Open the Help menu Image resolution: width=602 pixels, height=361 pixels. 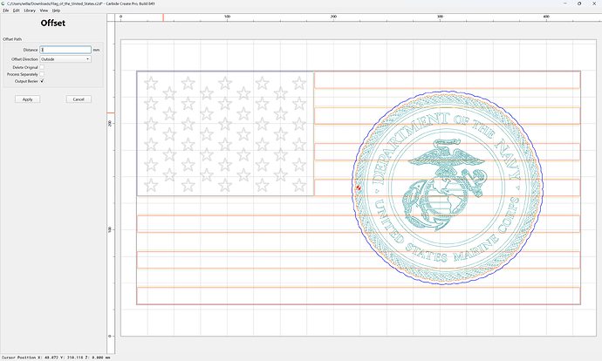point(56,10)
